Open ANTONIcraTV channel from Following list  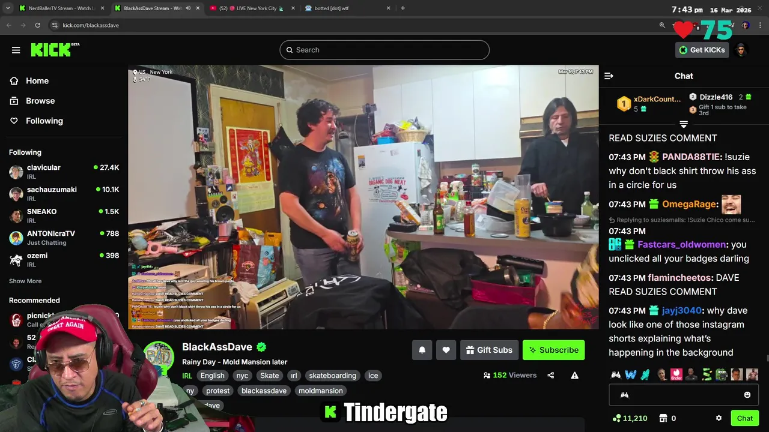tap(64, 238)
